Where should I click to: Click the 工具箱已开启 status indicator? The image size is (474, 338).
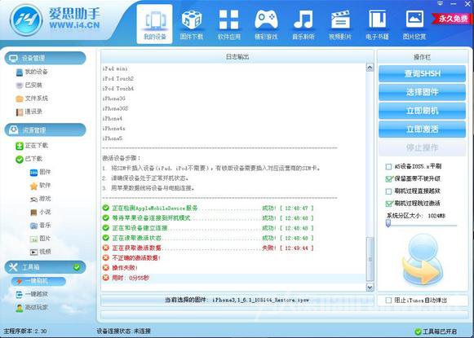436,331
